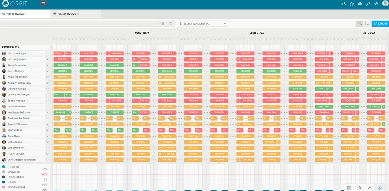The width and height of the screenshot is (389, 191).
Task: Click Søren Hansen's profile photo
Action: [x=4, y=101]
